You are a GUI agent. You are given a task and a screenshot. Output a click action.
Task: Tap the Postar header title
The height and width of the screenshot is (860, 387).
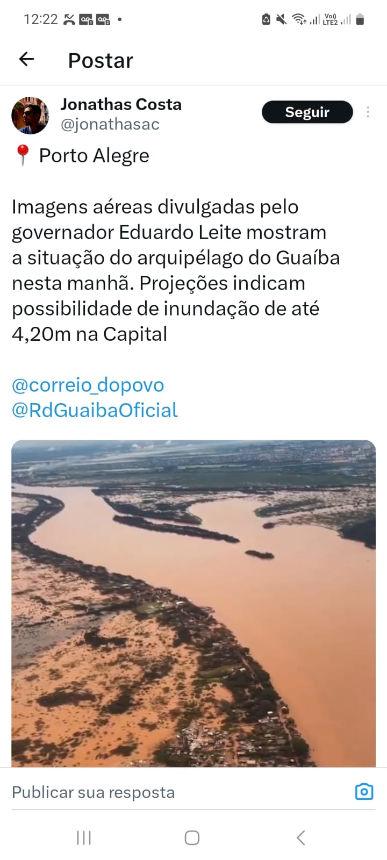101,60
